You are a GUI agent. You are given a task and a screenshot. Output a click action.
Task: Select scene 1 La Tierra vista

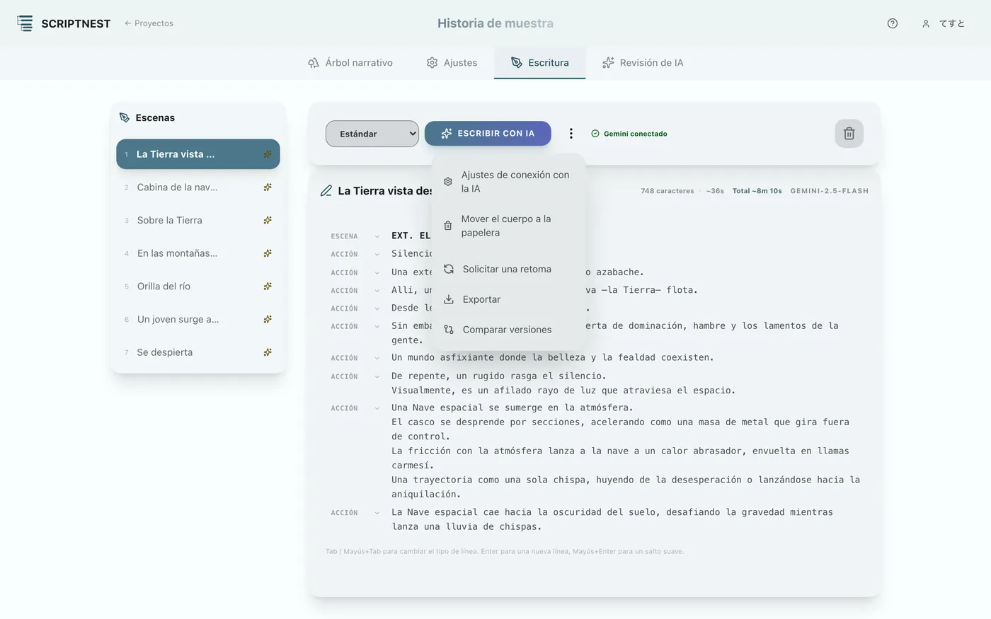coord(198,154)
